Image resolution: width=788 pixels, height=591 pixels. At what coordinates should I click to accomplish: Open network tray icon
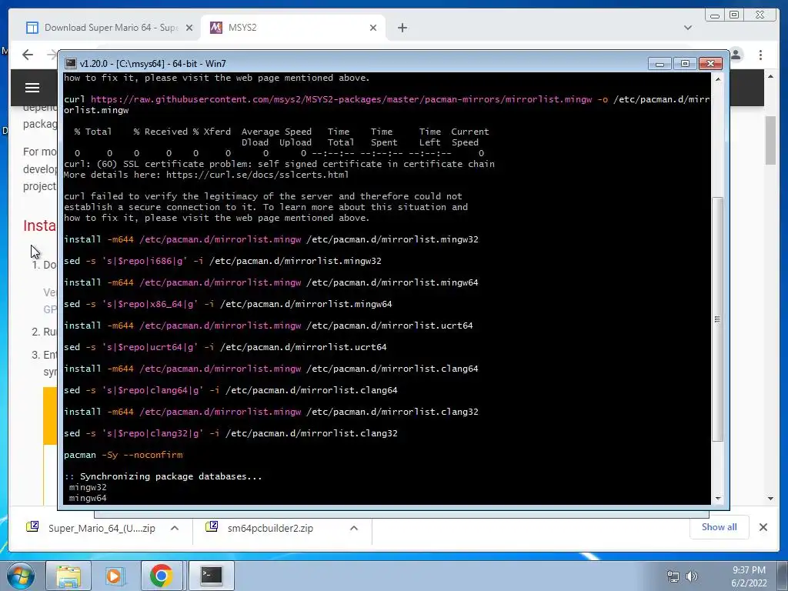673,576
